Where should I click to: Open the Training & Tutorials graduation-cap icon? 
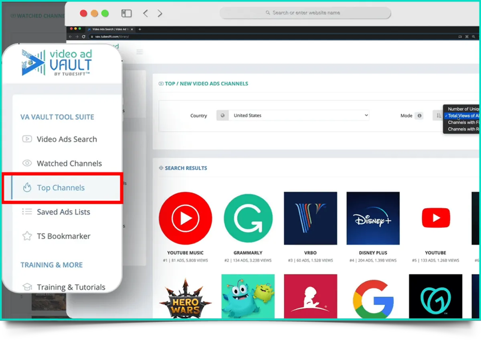(27, 287)
